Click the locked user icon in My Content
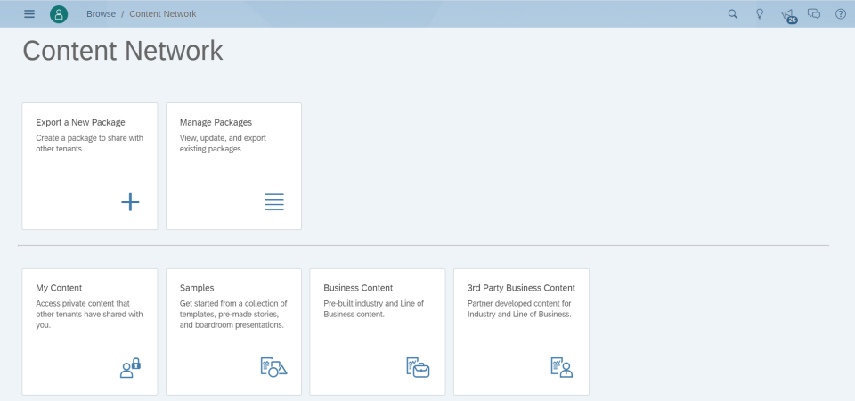The height and width of the screenshot is (401, 855). [130, 367]
